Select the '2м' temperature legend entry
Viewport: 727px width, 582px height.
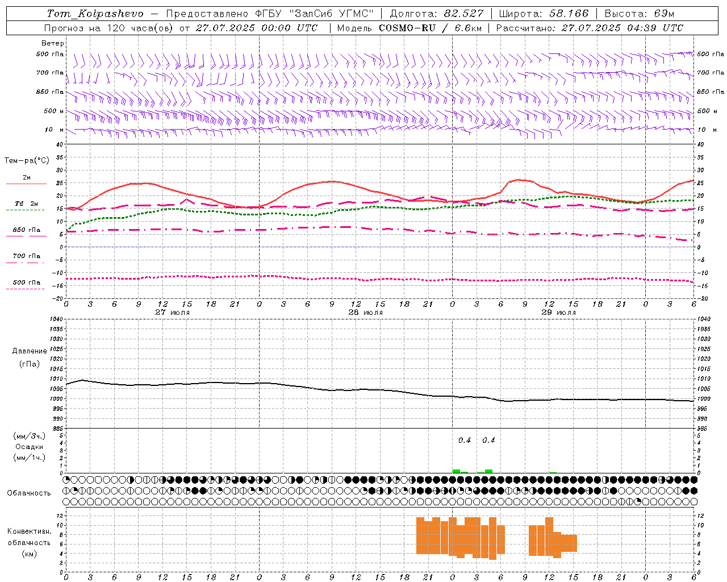tap(27, 177)
